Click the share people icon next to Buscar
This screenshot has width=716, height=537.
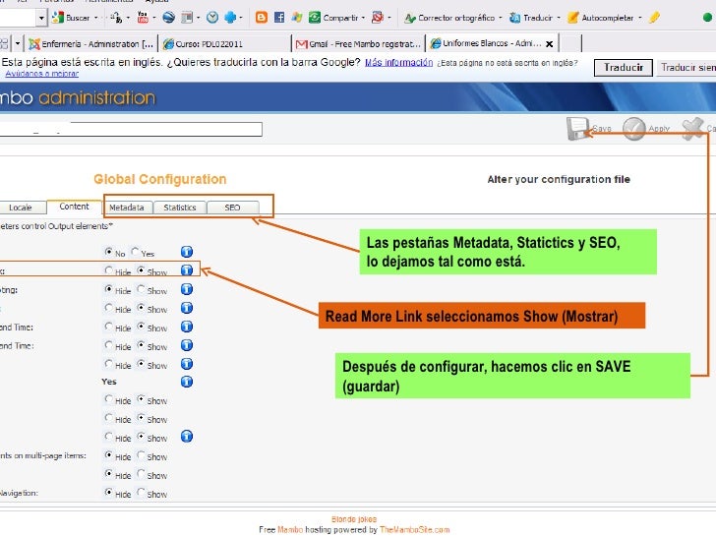click(116, 18)
